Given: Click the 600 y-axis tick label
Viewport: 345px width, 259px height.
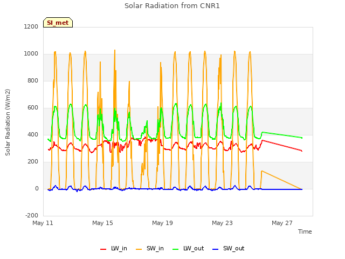Looking at the screenshot, I should [x=33, y=108].
